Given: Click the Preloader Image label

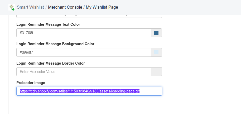Looking at the screenshot, I should [x=31, y=83].
